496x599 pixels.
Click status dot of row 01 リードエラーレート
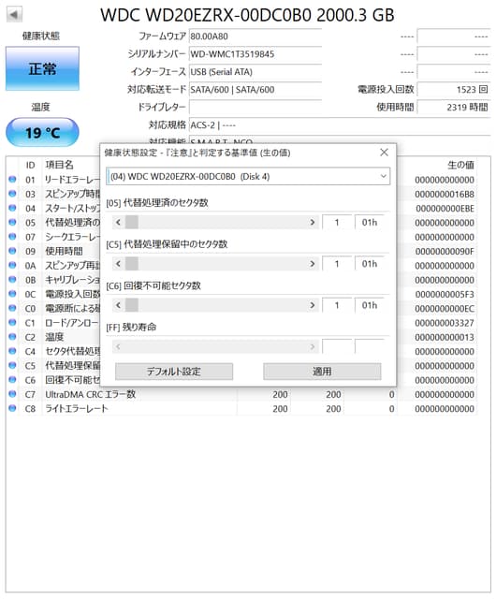(x=12, y=179)
